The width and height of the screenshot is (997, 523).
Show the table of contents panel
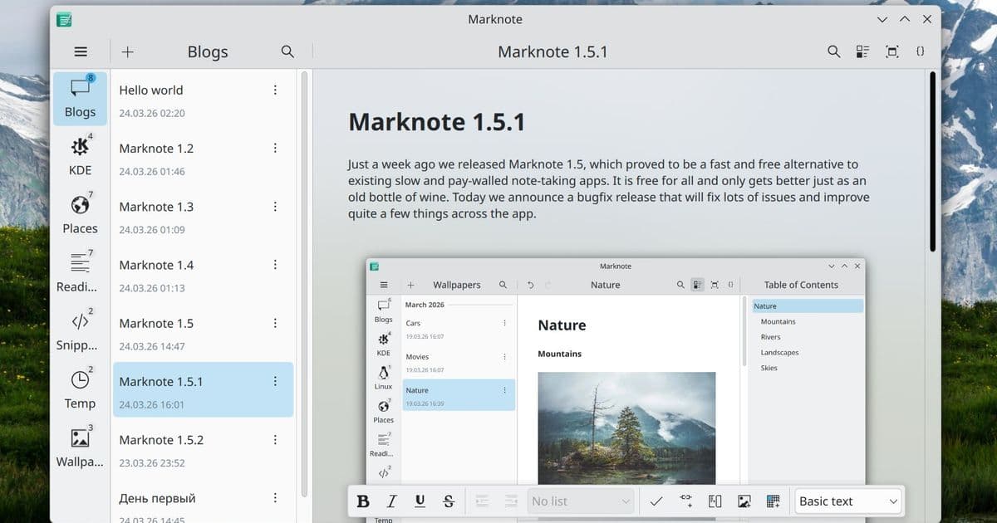tap(862, 51)
